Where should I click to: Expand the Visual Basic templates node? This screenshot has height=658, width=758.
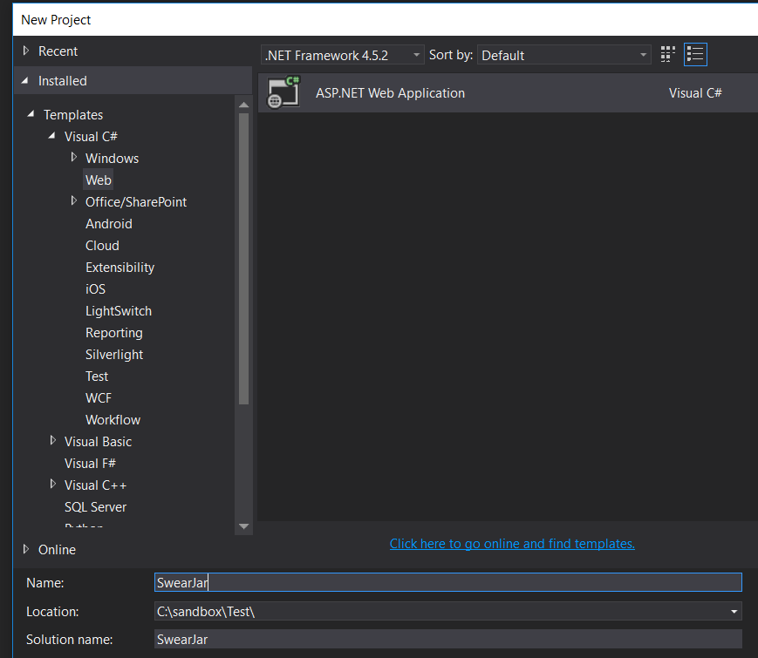coord(53,441)
